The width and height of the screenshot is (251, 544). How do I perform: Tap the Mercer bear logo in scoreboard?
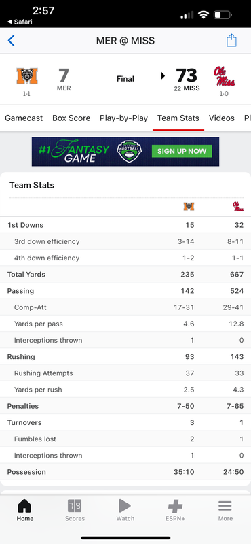(x=27, y=76)
